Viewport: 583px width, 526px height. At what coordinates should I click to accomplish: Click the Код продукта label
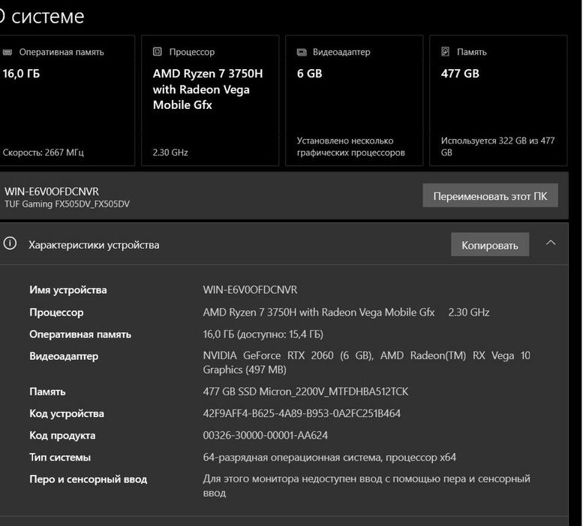(62, 436)
